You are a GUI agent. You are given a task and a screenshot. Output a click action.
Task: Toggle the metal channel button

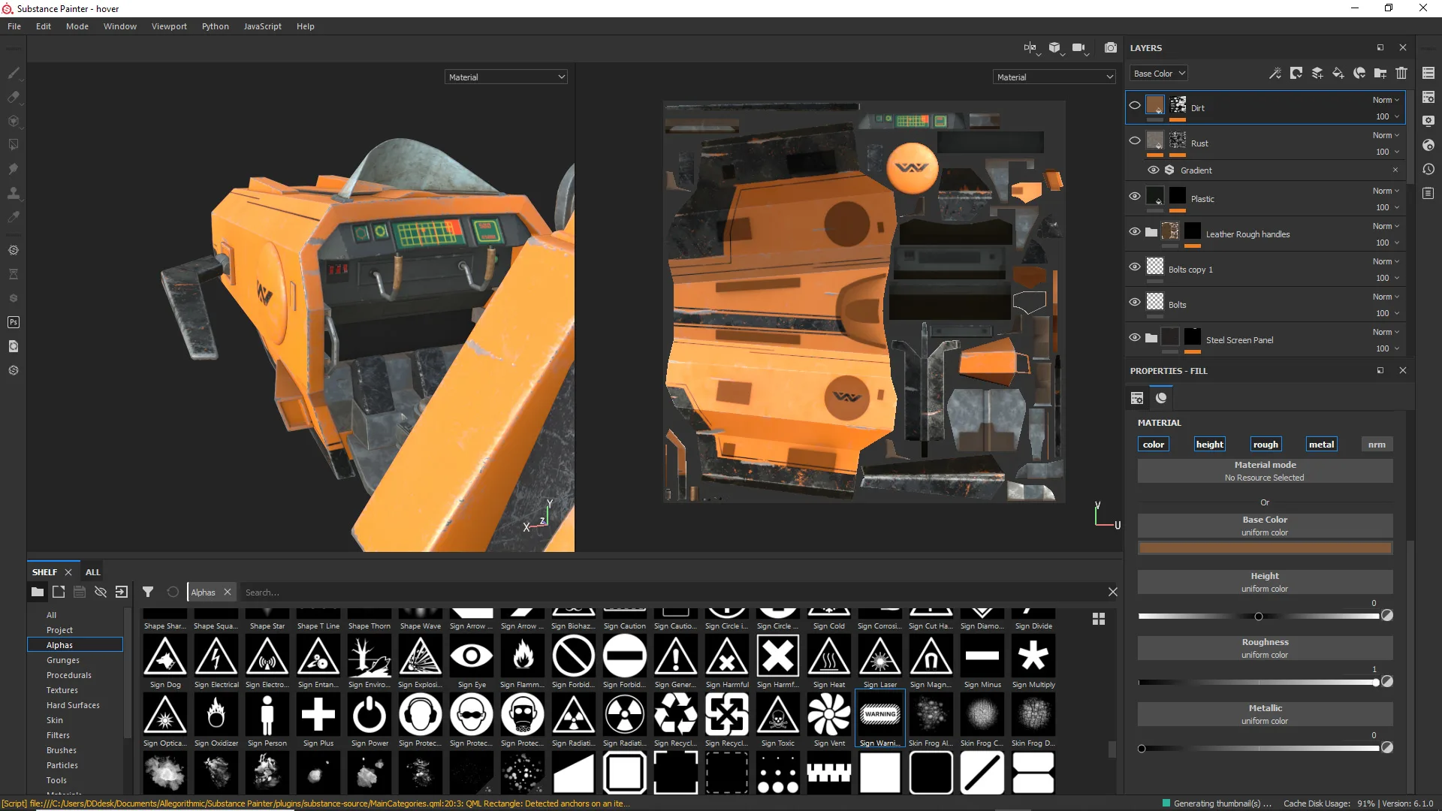pos(1321,445)
